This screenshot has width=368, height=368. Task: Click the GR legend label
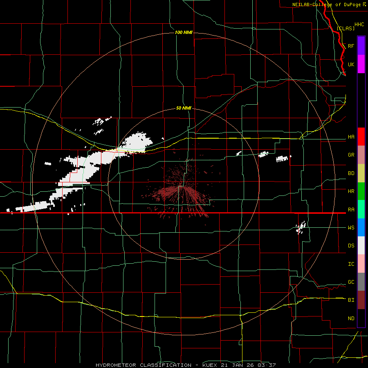(x=351, y=155)
